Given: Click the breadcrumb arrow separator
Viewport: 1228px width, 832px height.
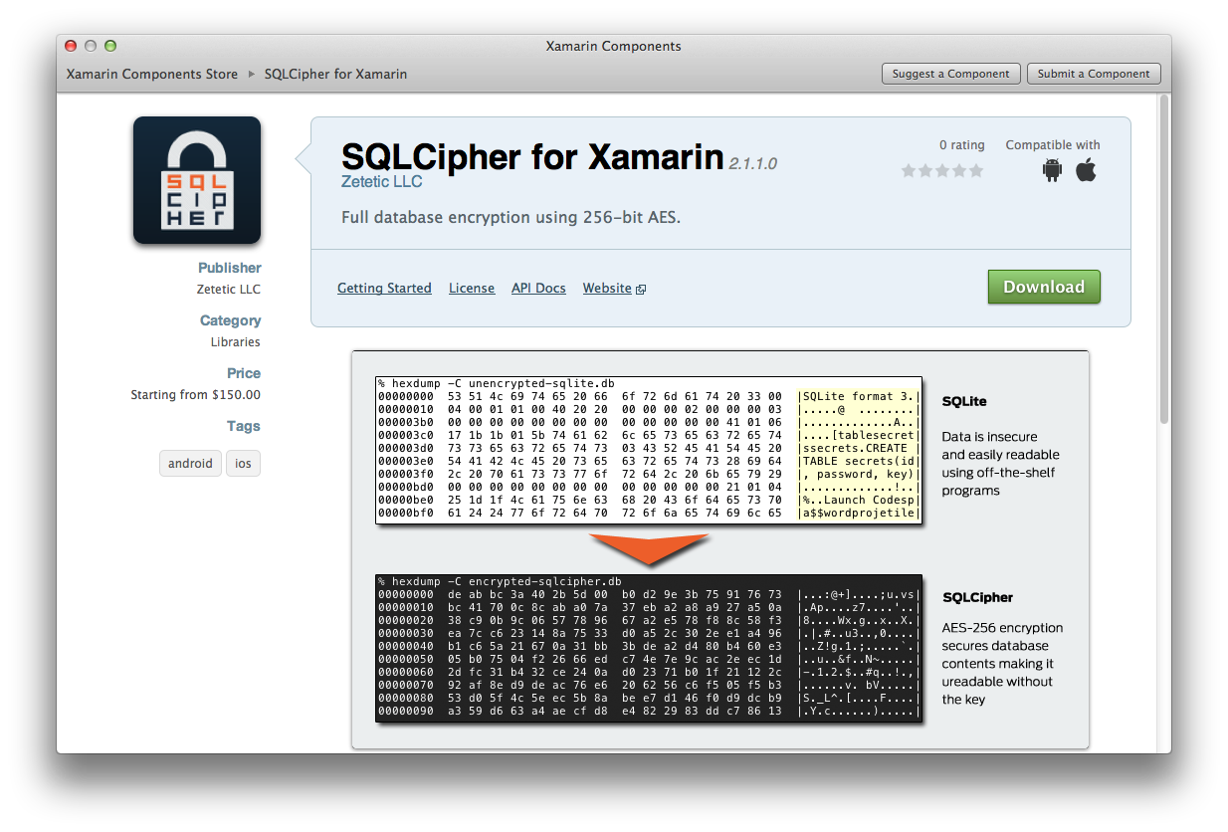Looking at the screenshot, I should [252, 74].
